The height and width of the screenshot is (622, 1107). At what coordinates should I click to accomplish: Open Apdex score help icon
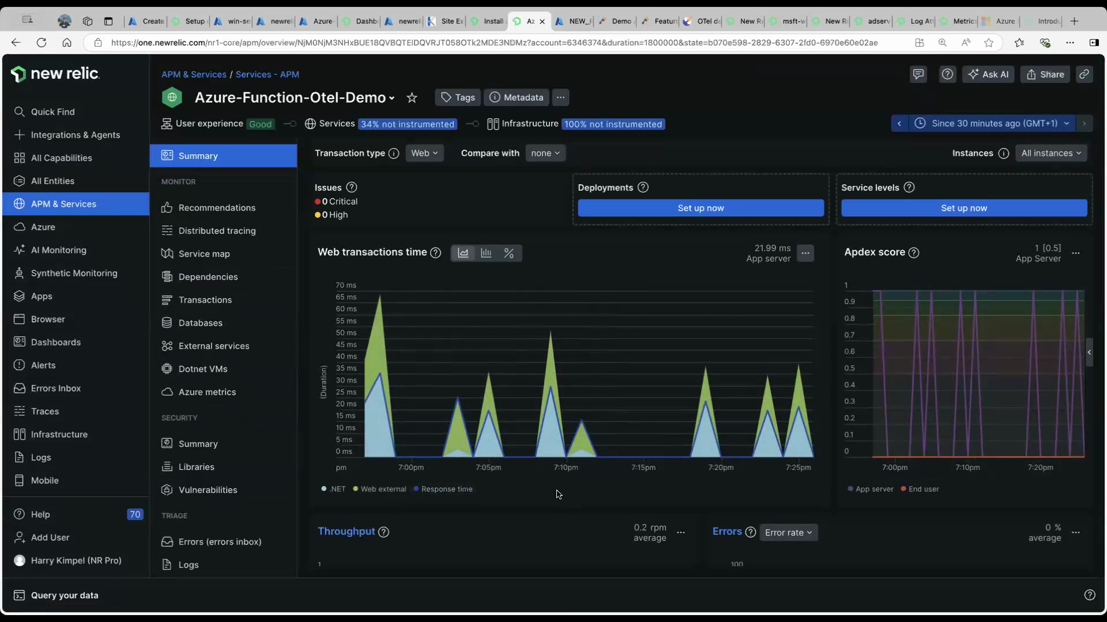914,253
